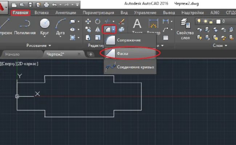Open the Hatch tool dropdown arrow
Screen dimensions: 236x145
[x=78, y=37]
